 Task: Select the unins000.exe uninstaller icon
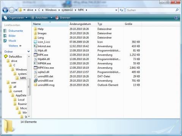pyautogui.click(x=36, y=80)
